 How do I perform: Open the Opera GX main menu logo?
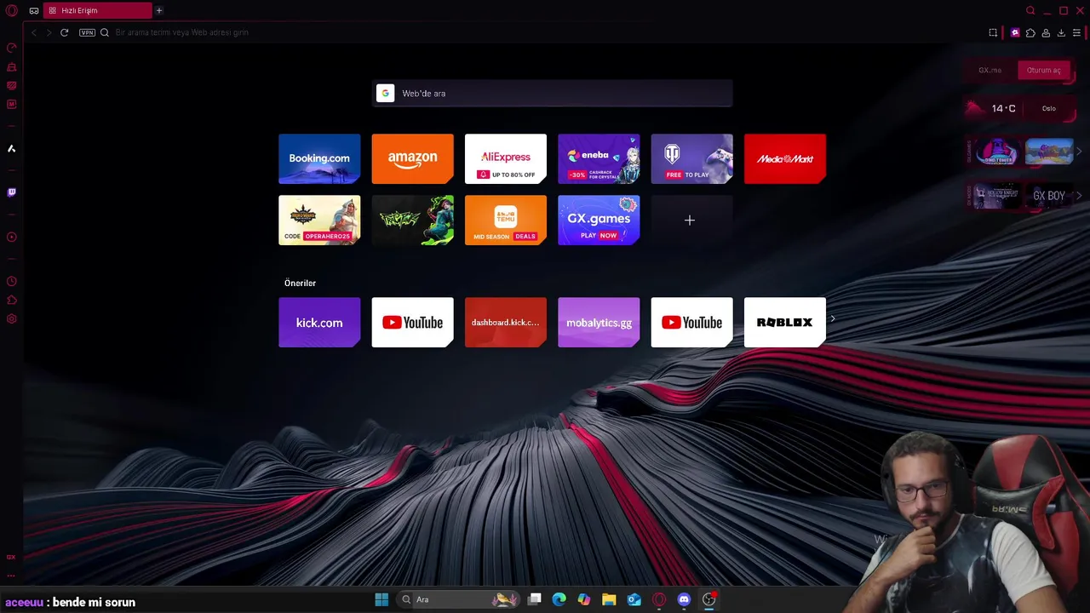tap(12, 10)
